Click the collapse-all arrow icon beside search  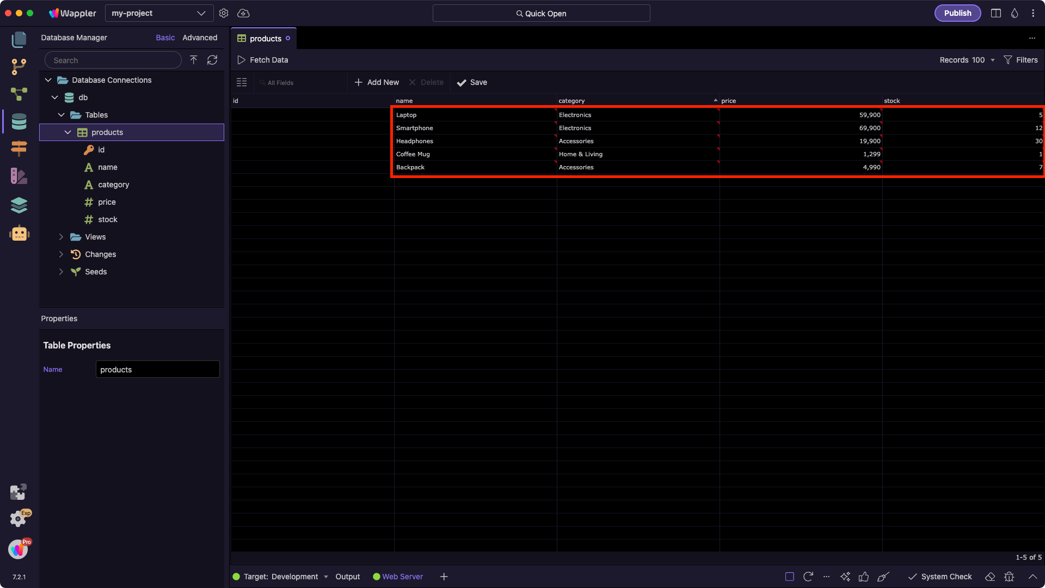click(x=194, y=60)
